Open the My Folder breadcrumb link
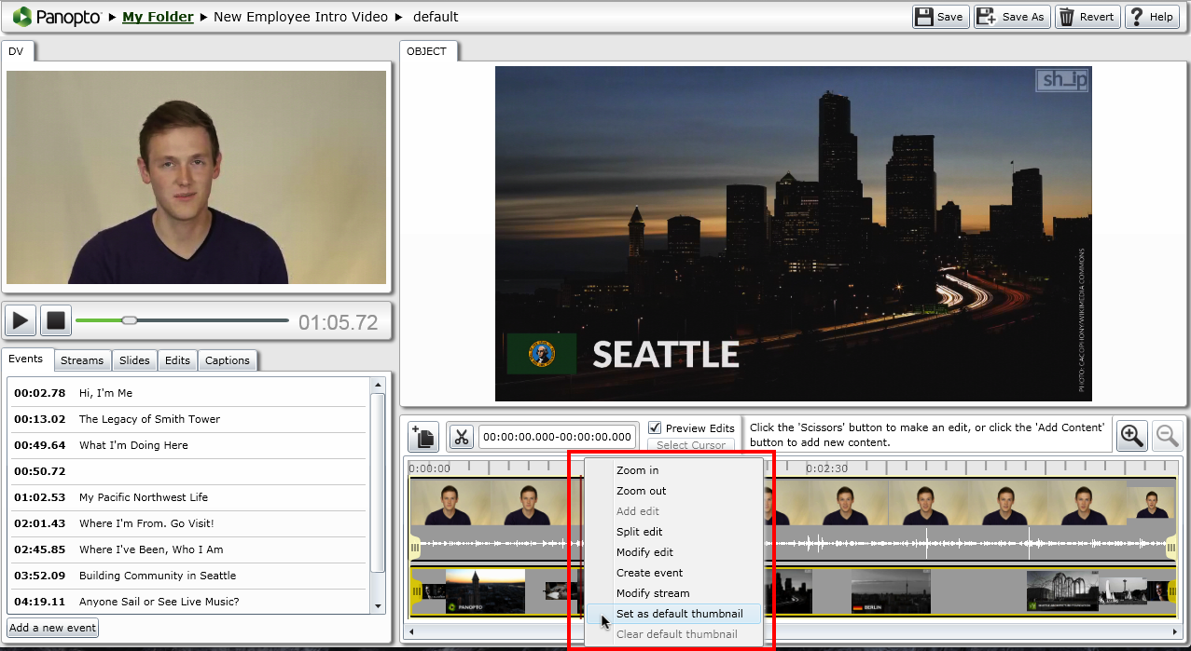The height and width of the screenshot is (651, 1191). coord(158,17)
